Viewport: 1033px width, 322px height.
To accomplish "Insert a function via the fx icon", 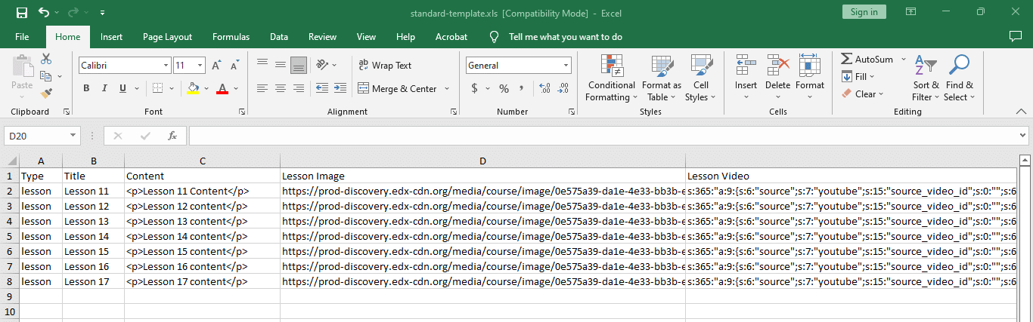I will tap(172, 136).
